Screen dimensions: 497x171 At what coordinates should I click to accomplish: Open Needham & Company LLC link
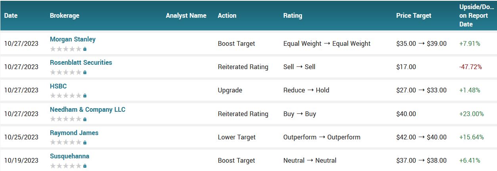88,109
